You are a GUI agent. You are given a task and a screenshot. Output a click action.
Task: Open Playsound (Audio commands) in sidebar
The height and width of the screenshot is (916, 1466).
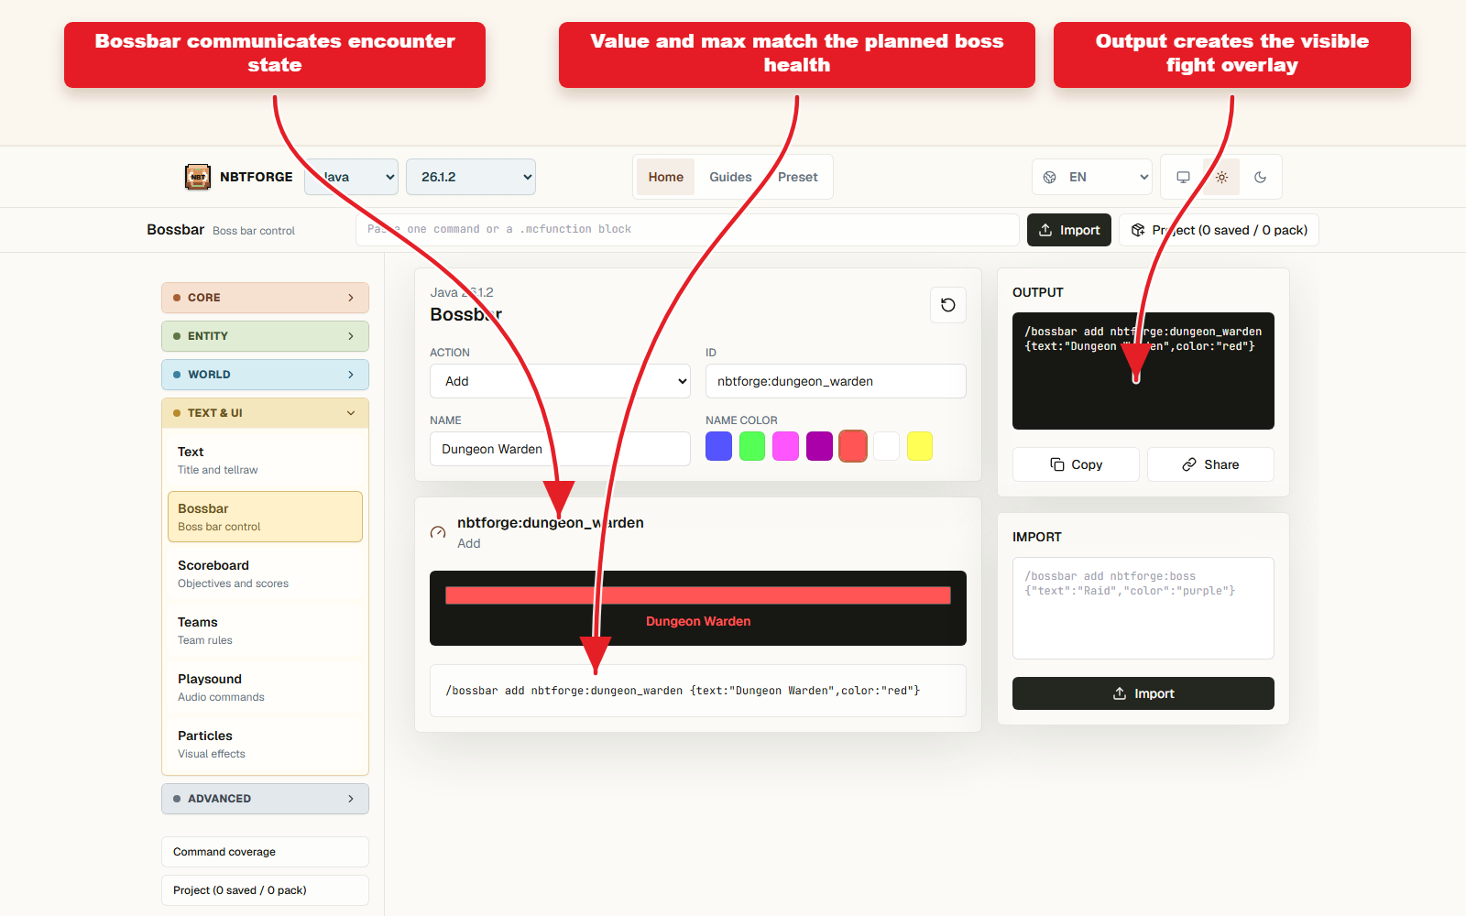point(265,687)
